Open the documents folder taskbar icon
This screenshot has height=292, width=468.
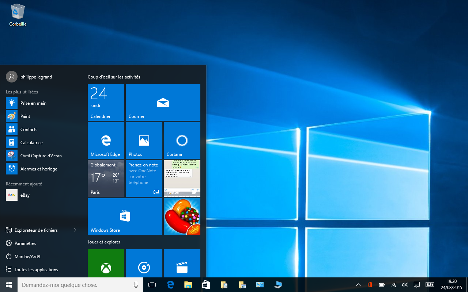pyautogui.click(x=224, y=285)
